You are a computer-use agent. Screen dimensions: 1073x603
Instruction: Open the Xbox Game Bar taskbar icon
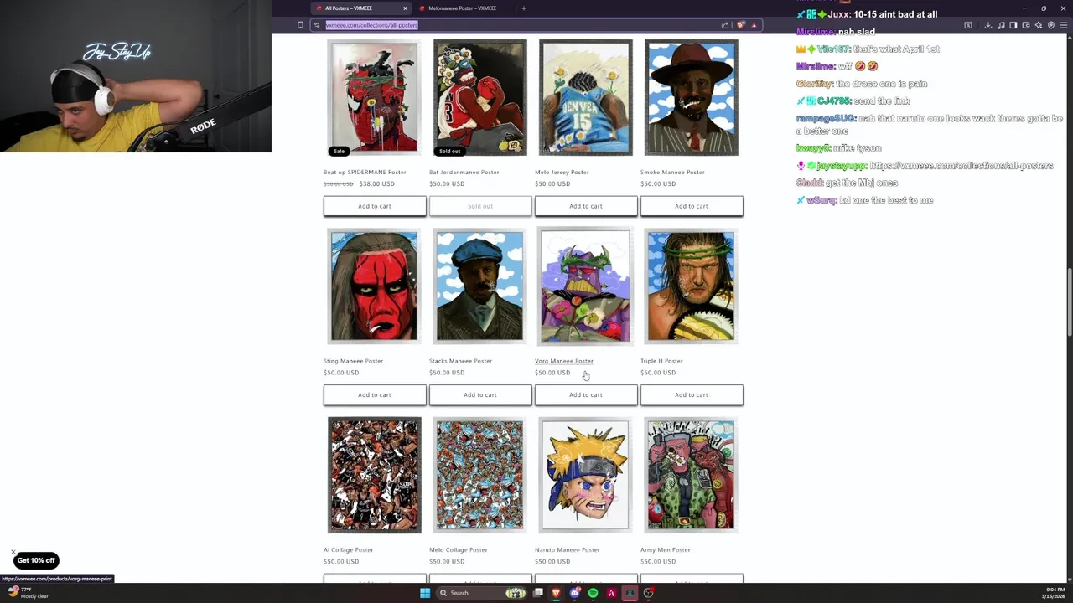630,593
